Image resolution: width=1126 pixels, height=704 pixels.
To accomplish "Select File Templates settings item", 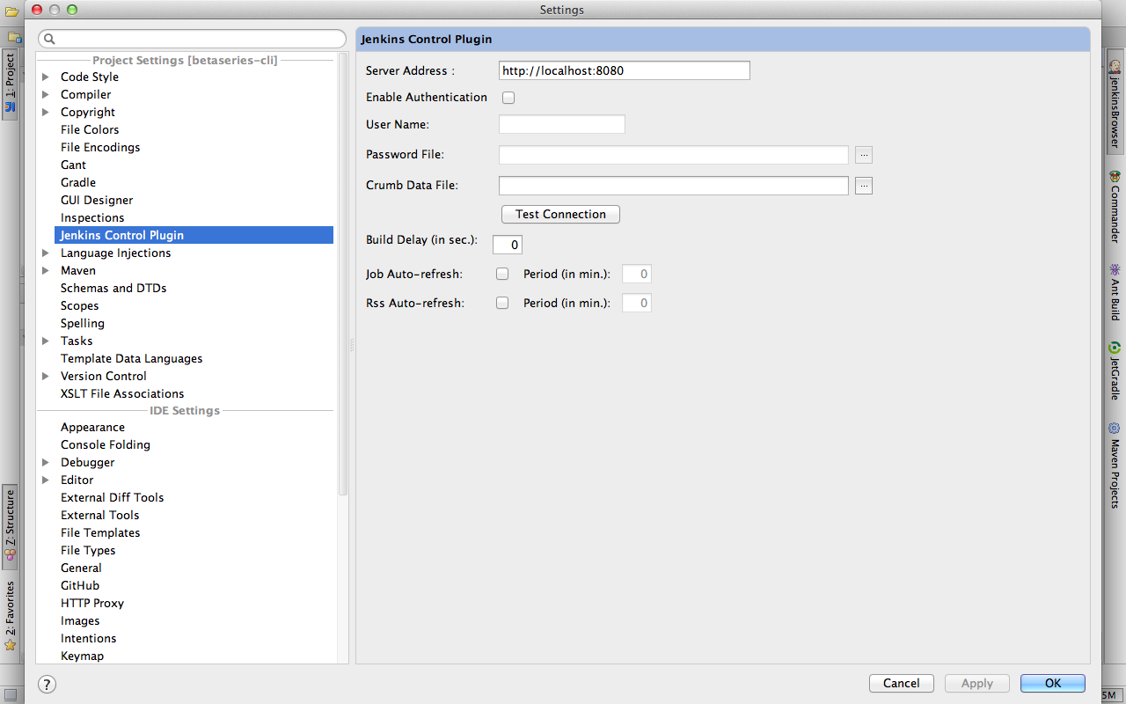I will [x=100, y=532].
